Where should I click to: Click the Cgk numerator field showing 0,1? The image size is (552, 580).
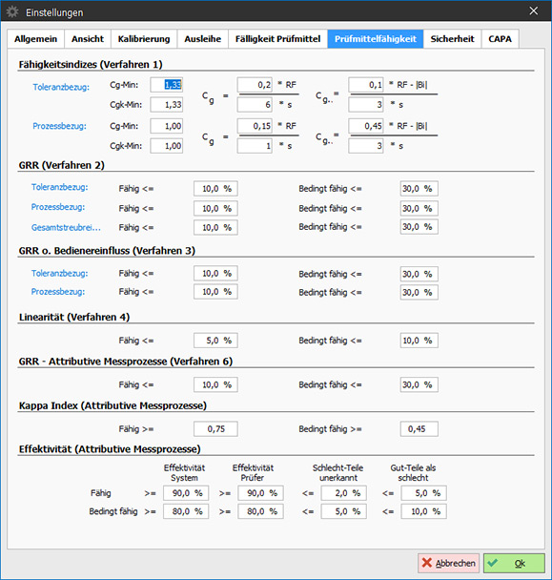tap(366, 85)
